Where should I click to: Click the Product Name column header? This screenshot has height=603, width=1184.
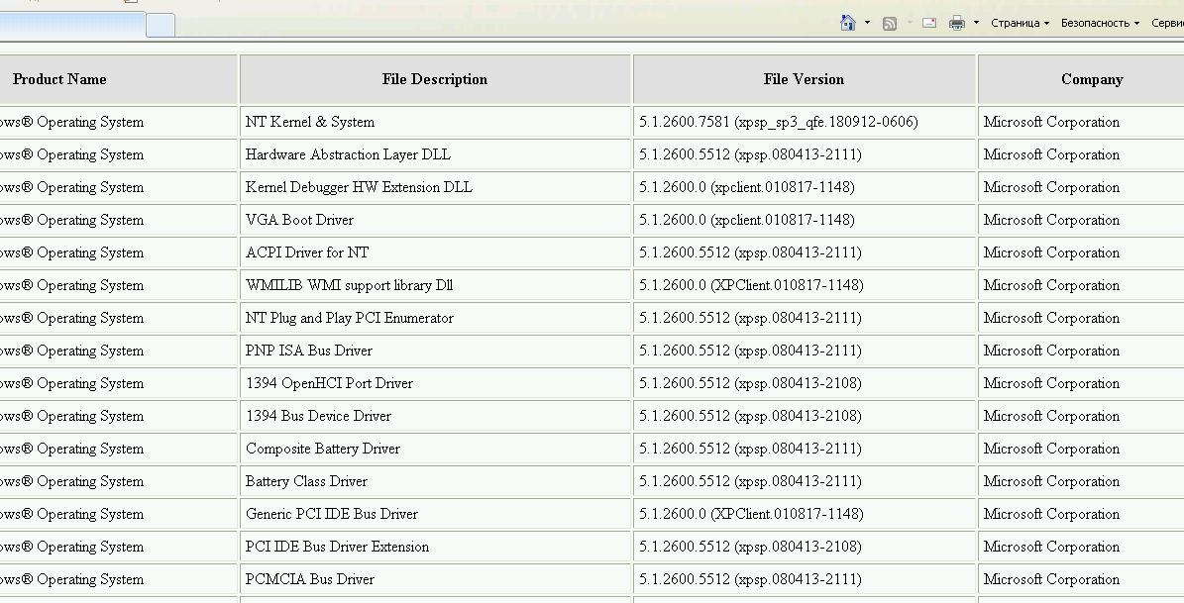pos(119,79)
